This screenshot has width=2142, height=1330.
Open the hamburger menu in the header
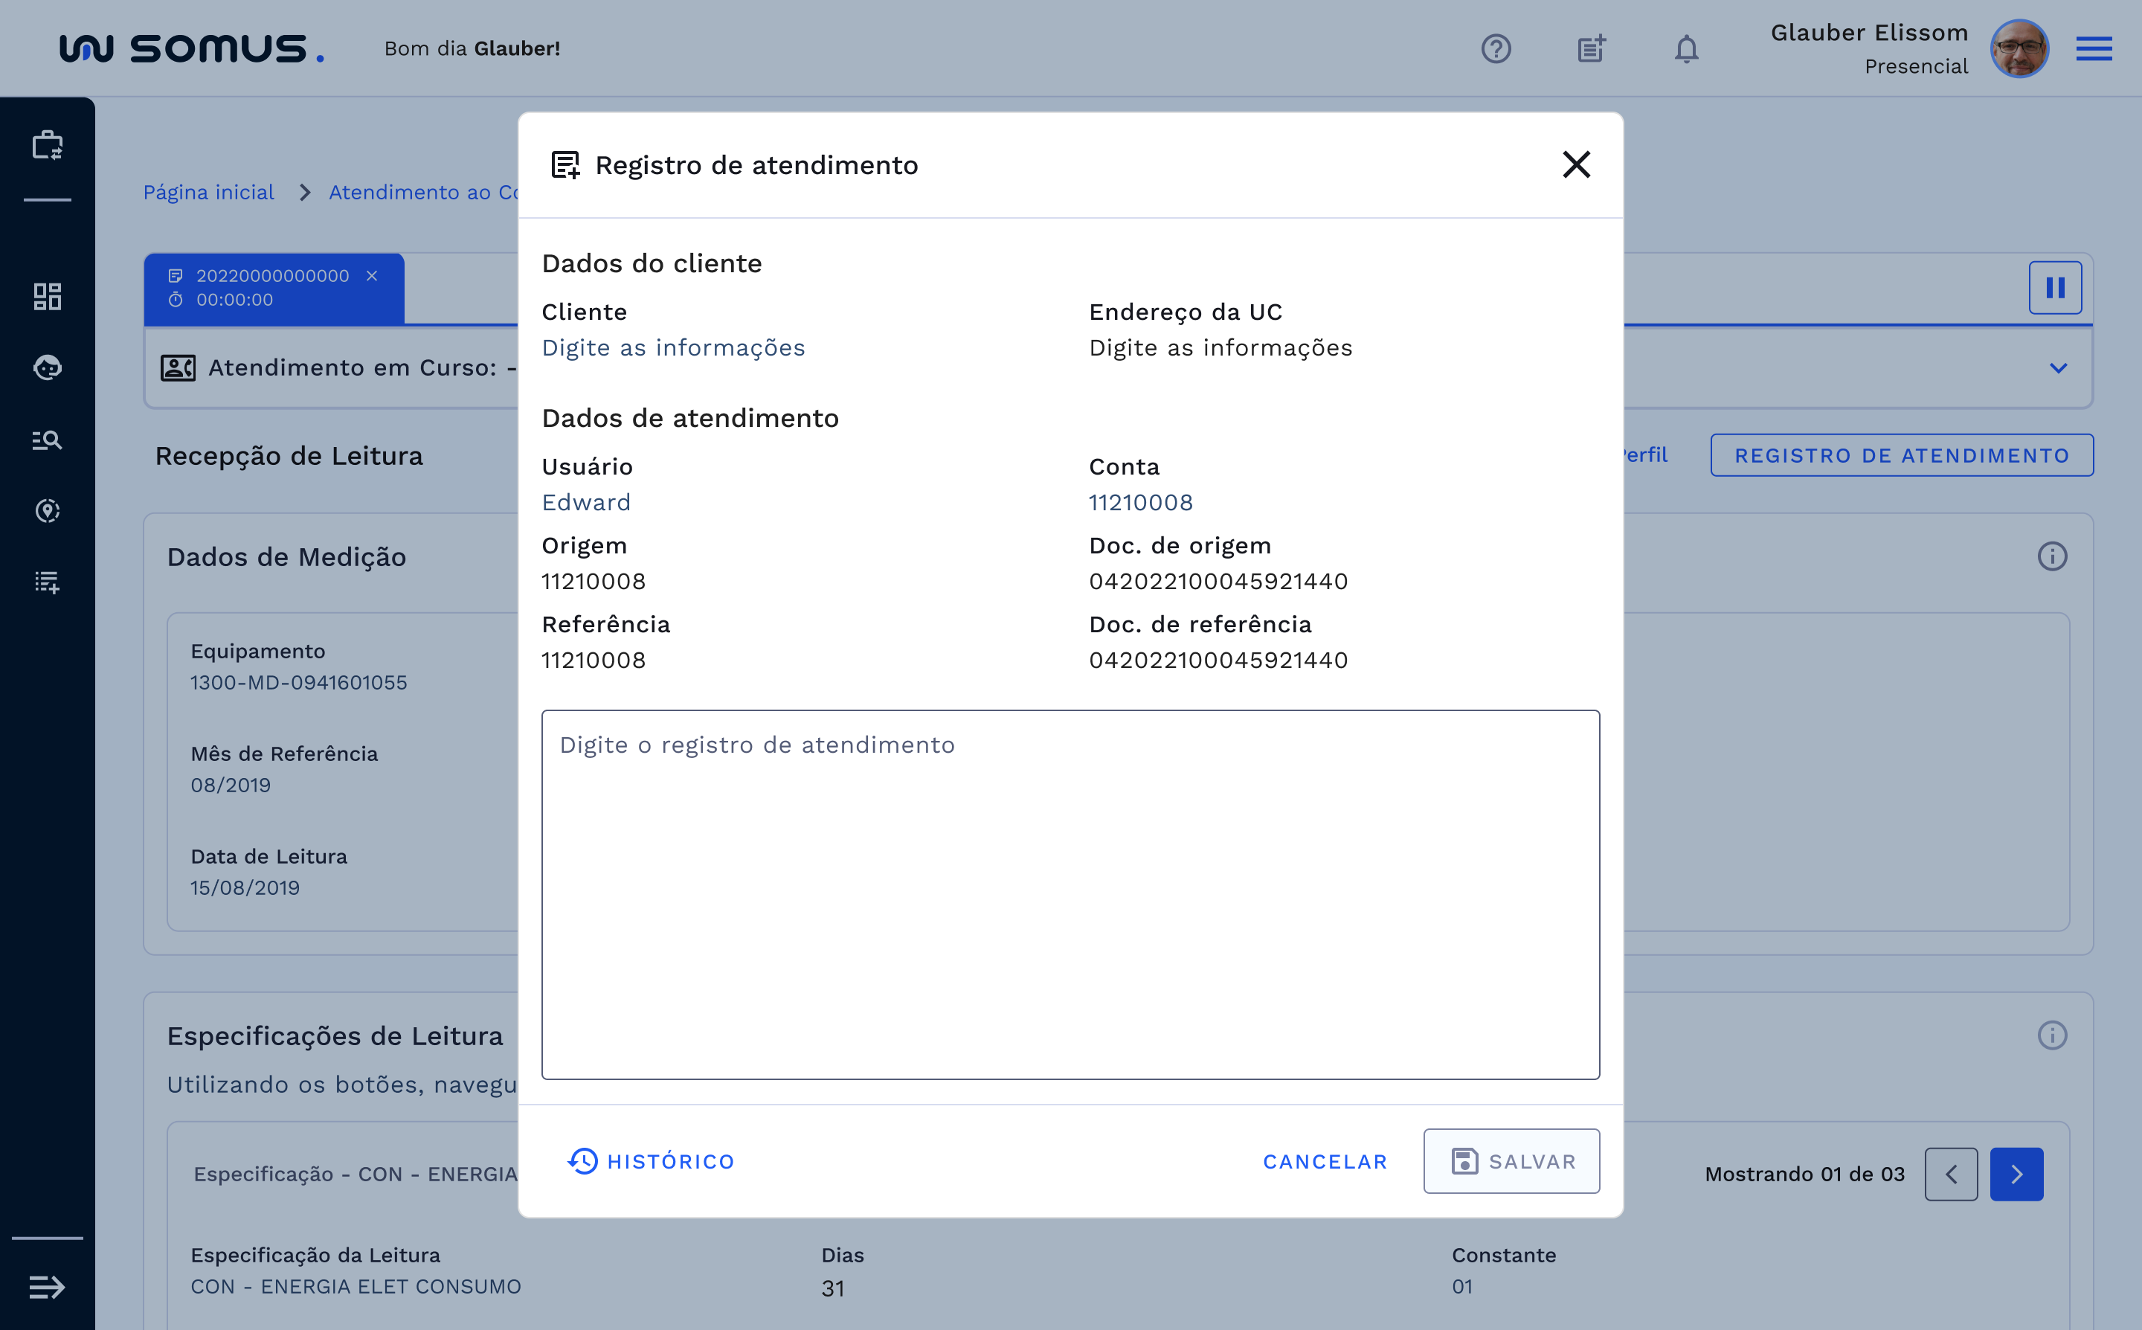pos(2094,48)
